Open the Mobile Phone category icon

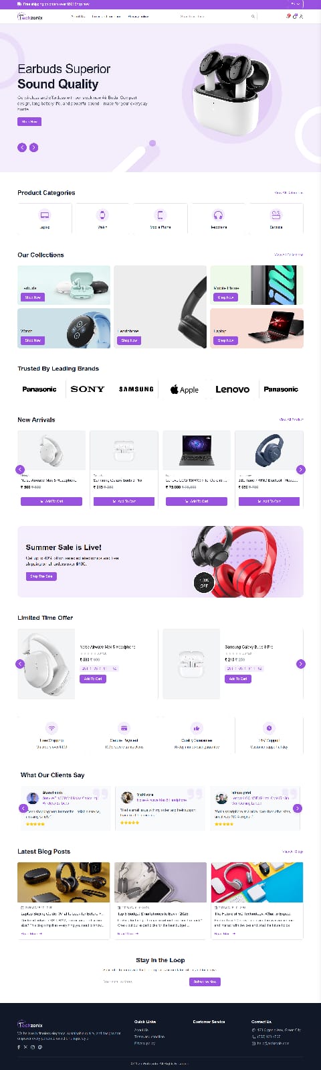click(160, 215)
